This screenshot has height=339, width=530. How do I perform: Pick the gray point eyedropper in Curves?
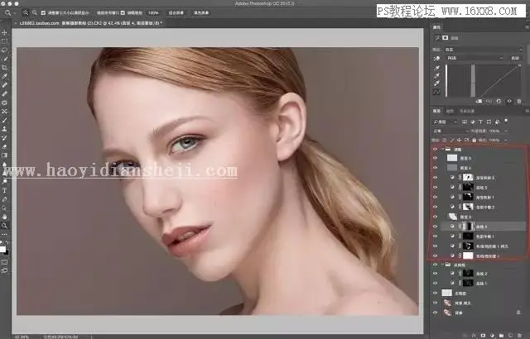(437, 75)
